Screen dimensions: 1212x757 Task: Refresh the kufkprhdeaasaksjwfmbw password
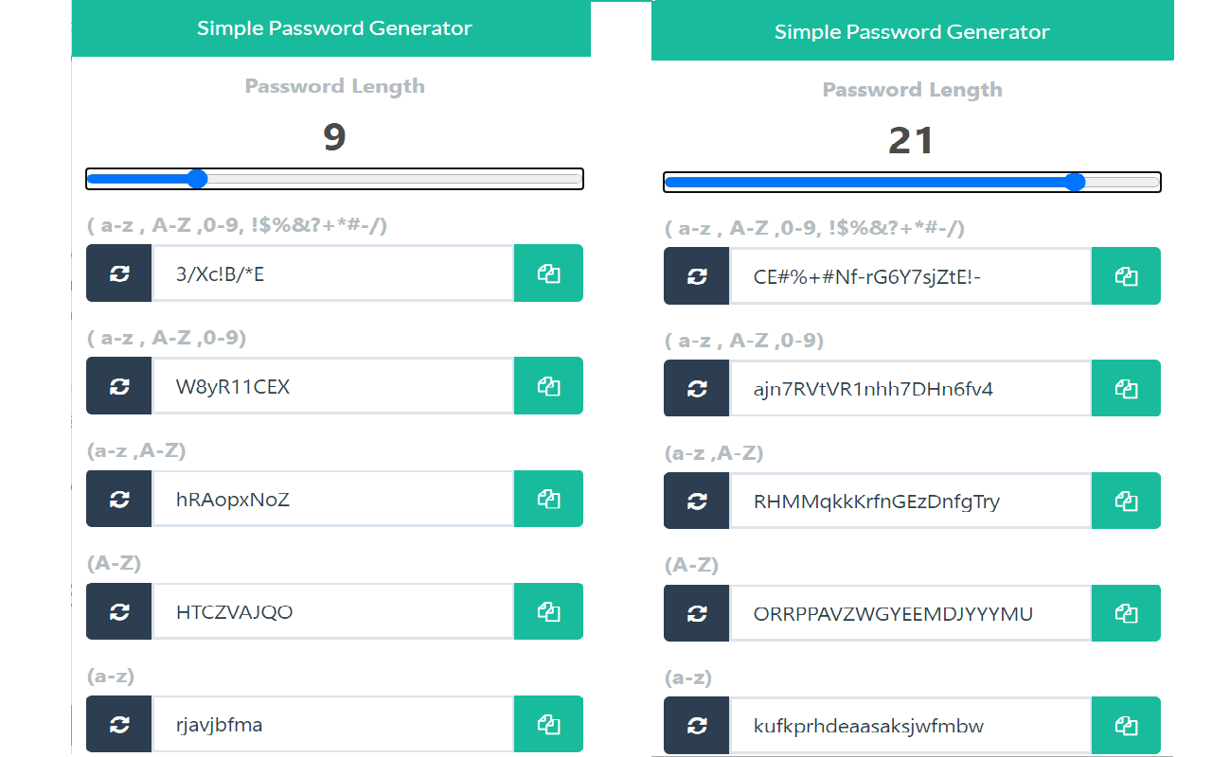[697, 726]
